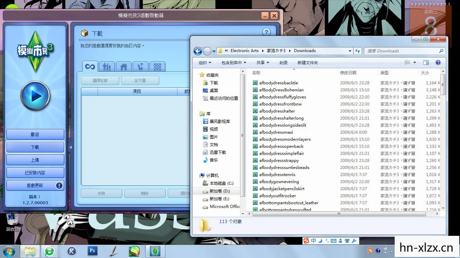Viewport: 460px width, 258px height.
Task: Open the 组织 dropdown menu
Action: [205, 62]
